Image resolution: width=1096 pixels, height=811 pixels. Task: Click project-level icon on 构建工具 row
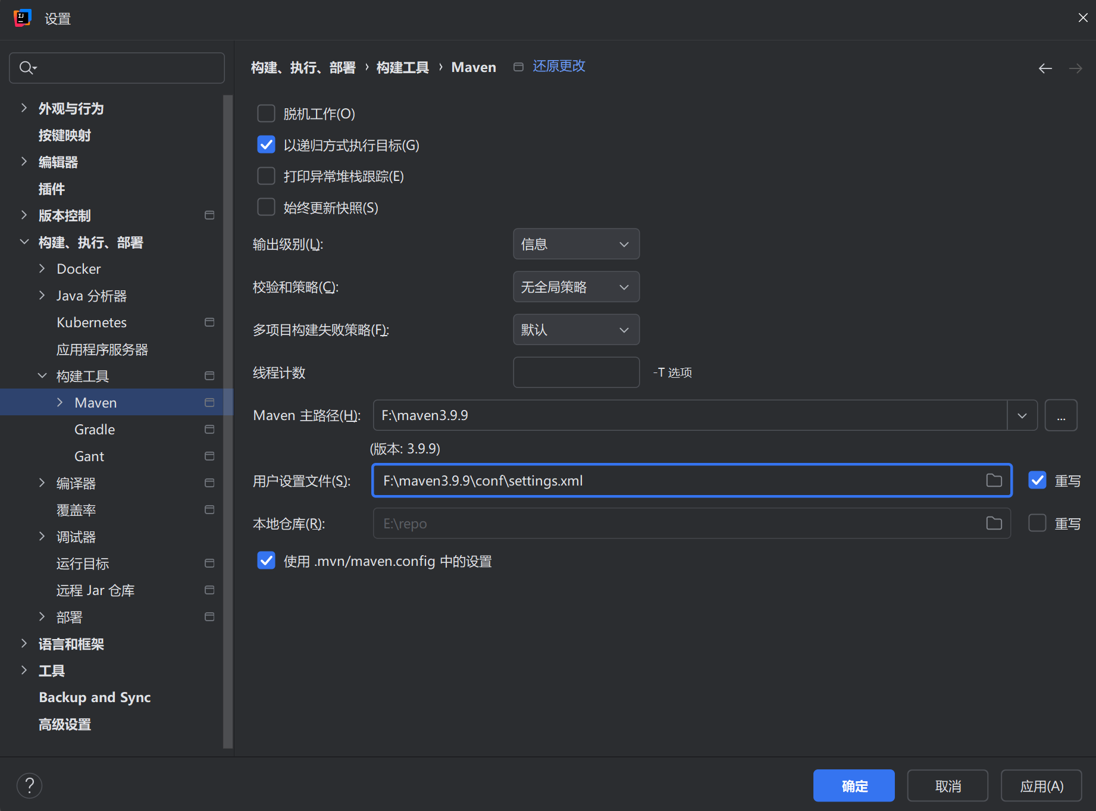209,376
